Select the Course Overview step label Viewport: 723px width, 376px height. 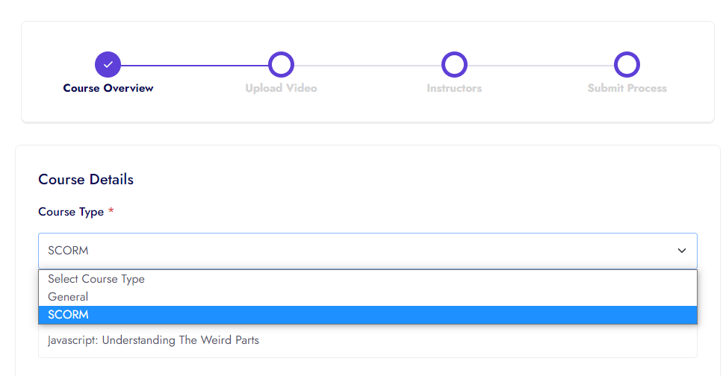(x=108, y=88)
